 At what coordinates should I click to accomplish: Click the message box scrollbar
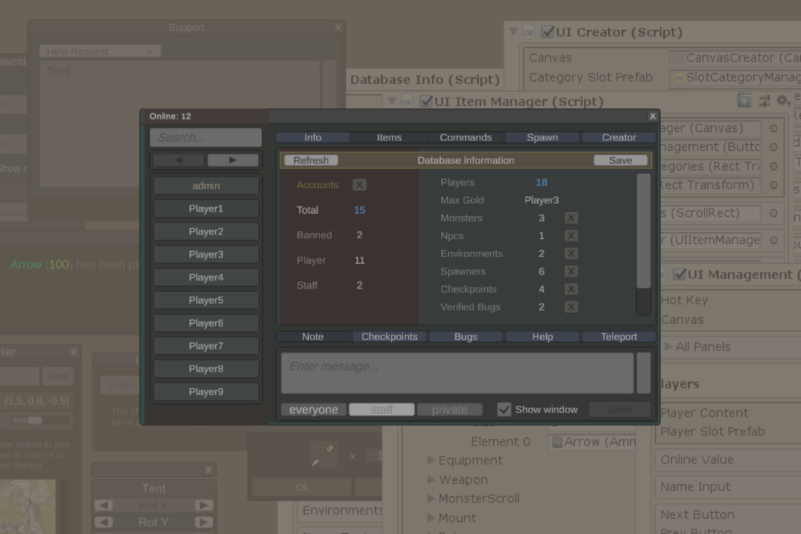pyautogui.click(x=643, y=373)
